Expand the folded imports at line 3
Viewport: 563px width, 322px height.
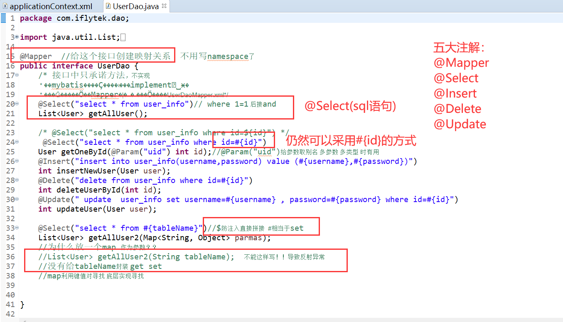point(17,37)
